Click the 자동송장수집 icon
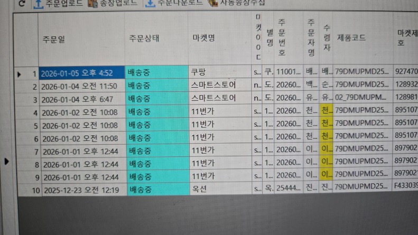The width and height of the screenshot is (418, 235). (x=213, y=3)
